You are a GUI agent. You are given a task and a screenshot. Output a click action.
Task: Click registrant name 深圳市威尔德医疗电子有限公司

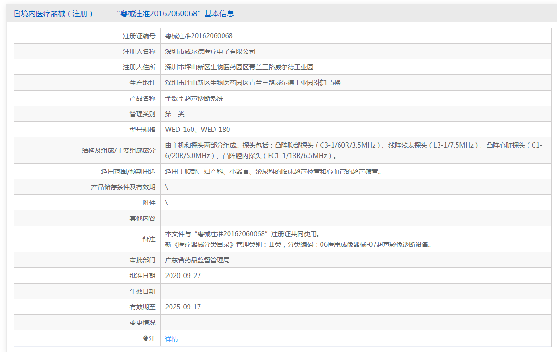point(210,51)
